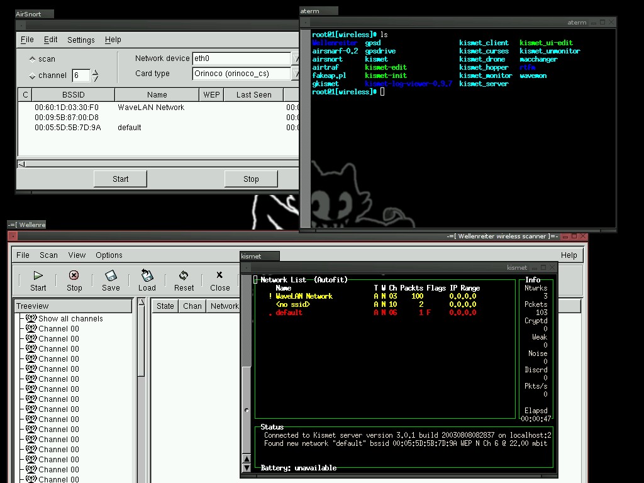Select the 00:09:5B:87:00:D8 row in AirSnort

pyautogui.click(x=158, y=118)
